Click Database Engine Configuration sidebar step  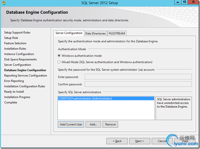point(25,70)
